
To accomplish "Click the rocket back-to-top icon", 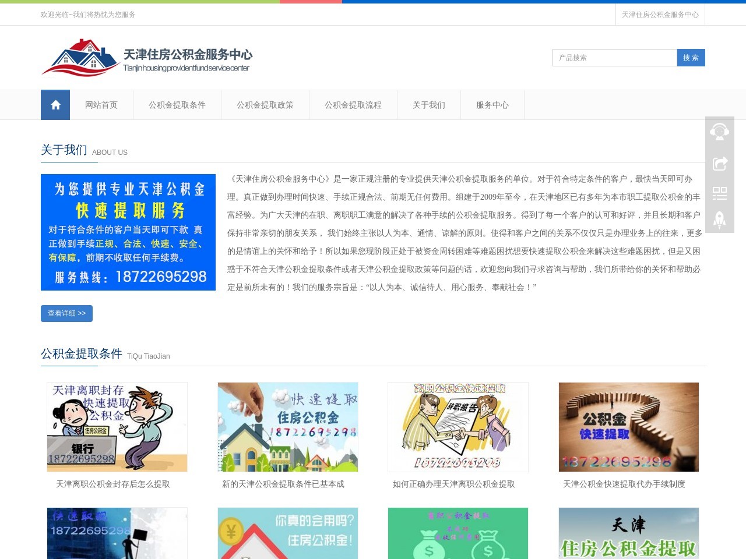I will pos(719,220).
